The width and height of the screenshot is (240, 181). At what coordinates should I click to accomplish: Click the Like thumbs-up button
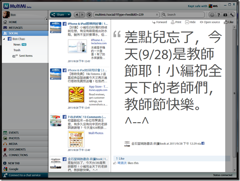[x=228, y=22]
